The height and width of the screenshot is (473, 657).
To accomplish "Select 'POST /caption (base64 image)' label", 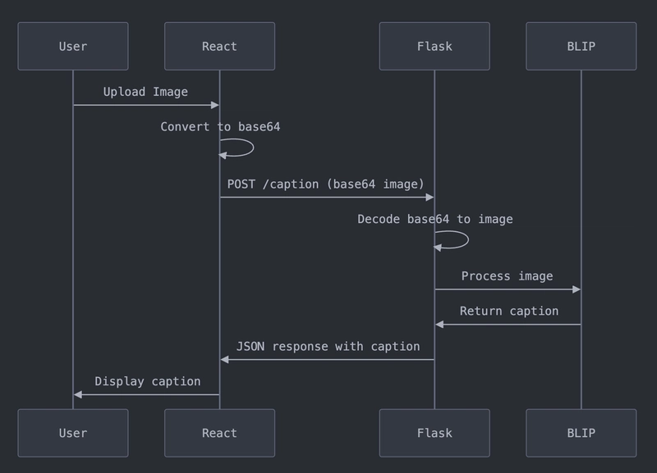I will point(325,184).
